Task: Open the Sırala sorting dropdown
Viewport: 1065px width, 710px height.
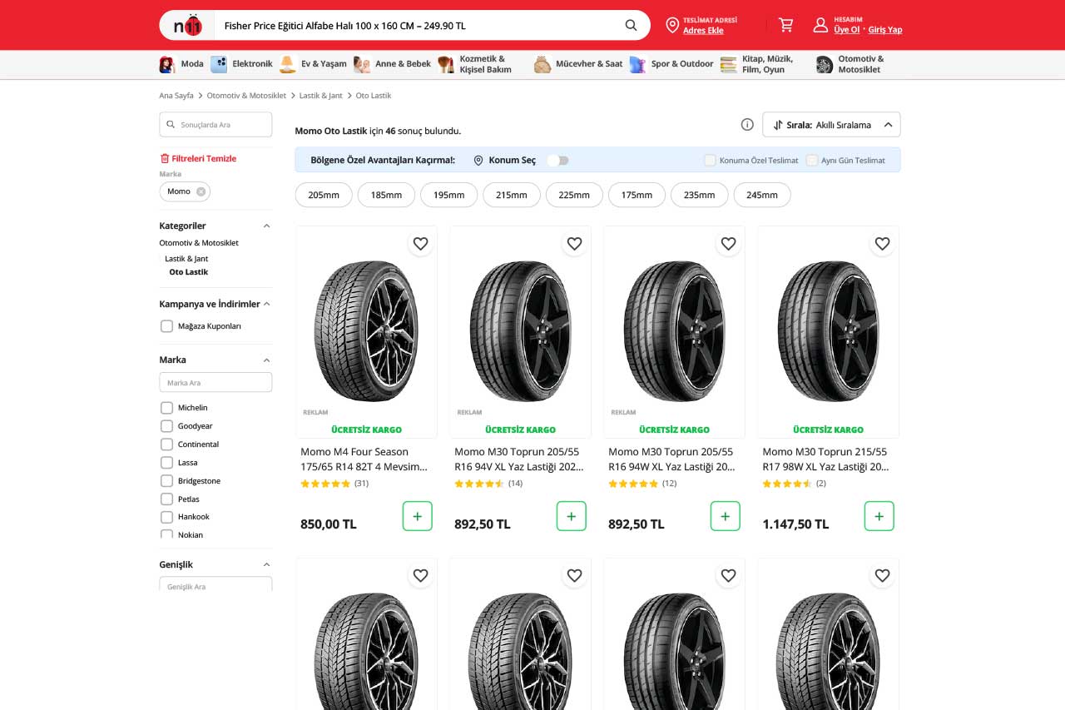Action: [831, 125]
